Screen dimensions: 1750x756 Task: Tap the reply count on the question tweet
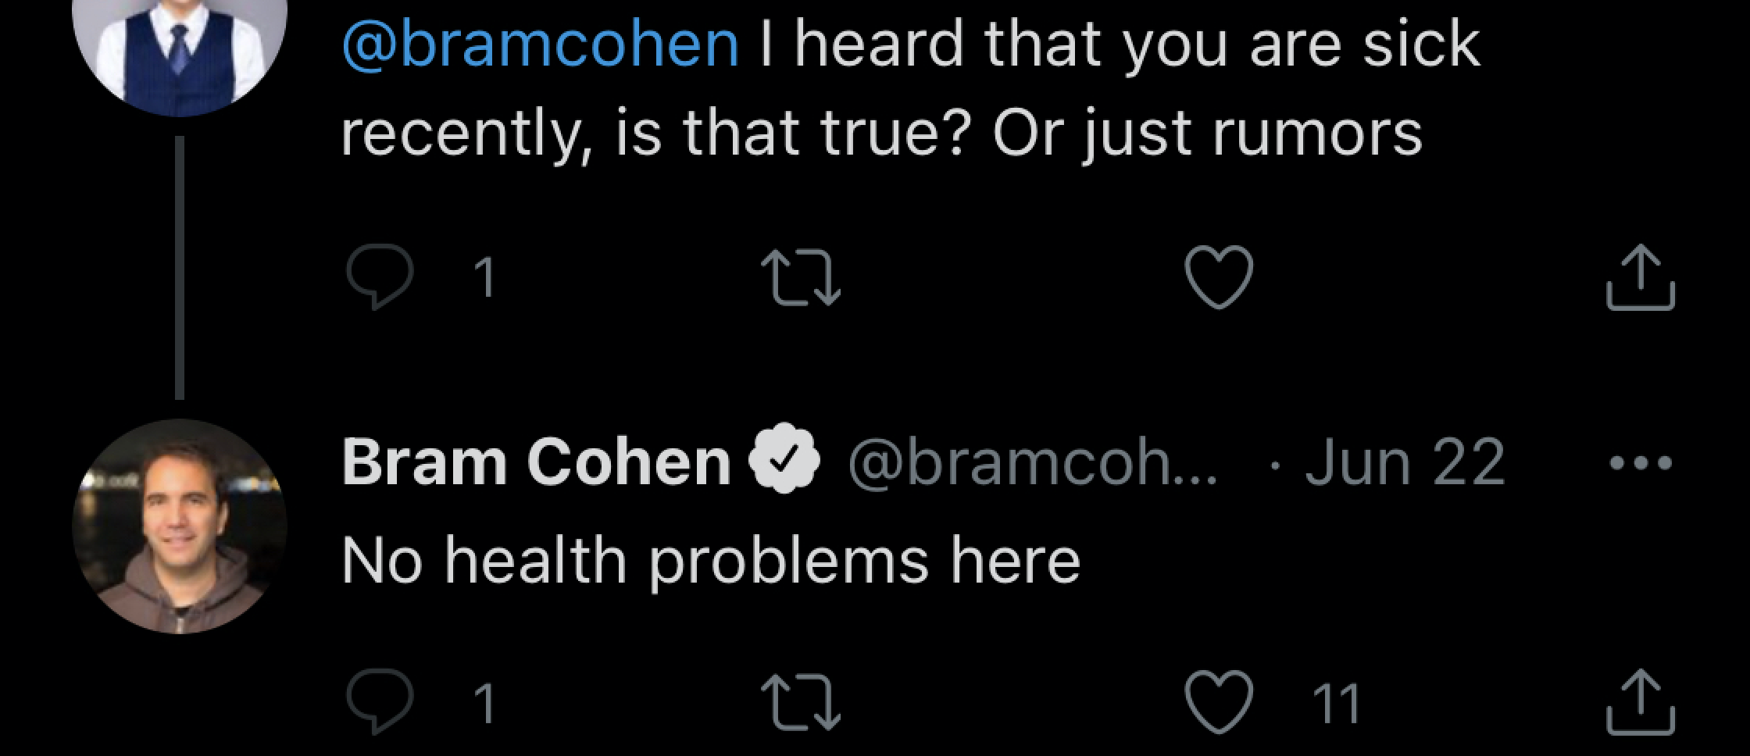coord(484,277)
